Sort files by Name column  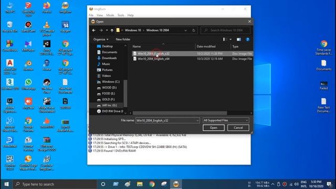point(136,47)
